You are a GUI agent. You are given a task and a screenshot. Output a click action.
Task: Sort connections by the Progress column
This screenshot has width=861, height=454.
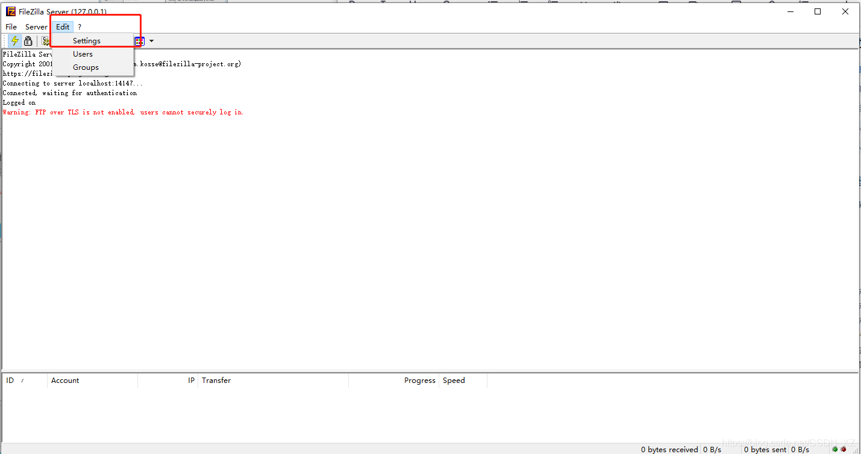point(393,381)
